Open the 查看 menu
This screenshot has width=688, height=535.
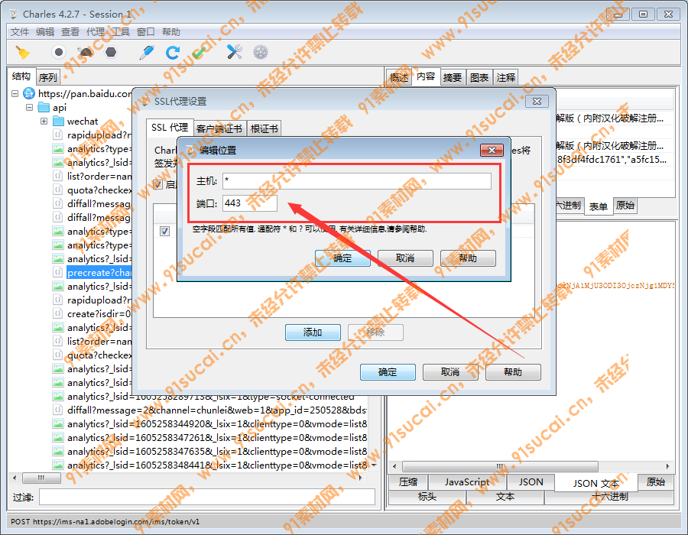[x=70, y=32]
